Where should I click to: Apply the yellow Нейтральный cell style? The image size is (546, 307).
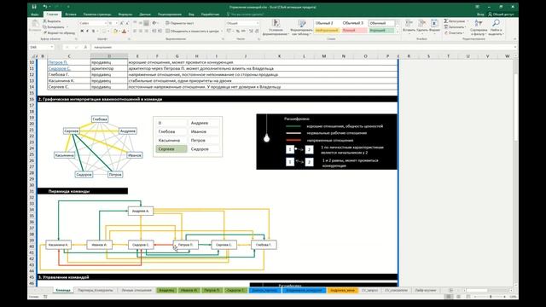pos(327,31)
